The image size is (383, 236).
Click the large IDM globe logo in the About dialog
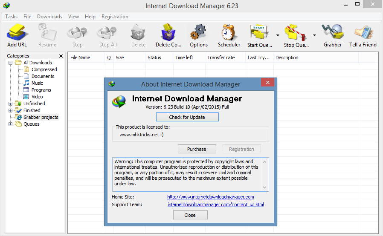(x=119, y=101)
